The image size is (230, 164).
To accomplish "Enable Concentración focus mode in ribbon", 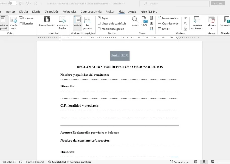I will click(x=47, y=22).
